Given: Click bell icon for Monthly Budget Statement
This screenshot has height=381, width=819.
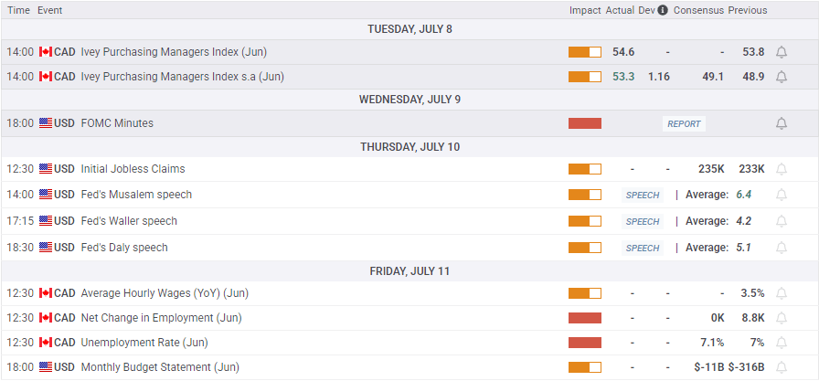Looking at the screenshot, I should click(x=782, y=367).
